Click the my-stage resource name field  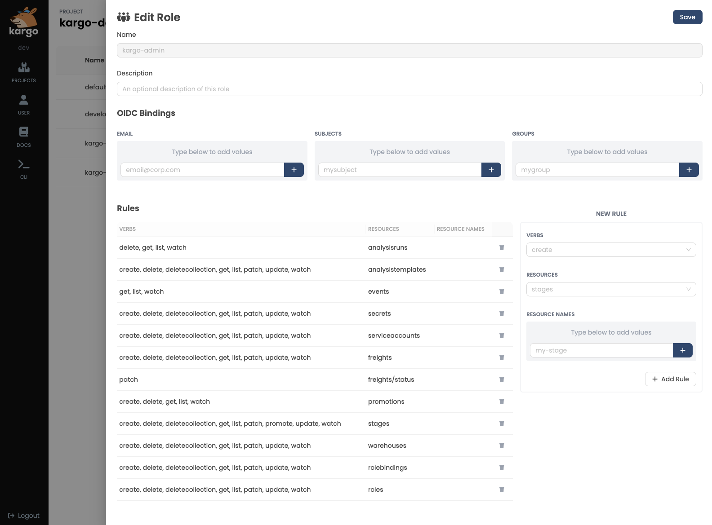[x=601, y=350]
